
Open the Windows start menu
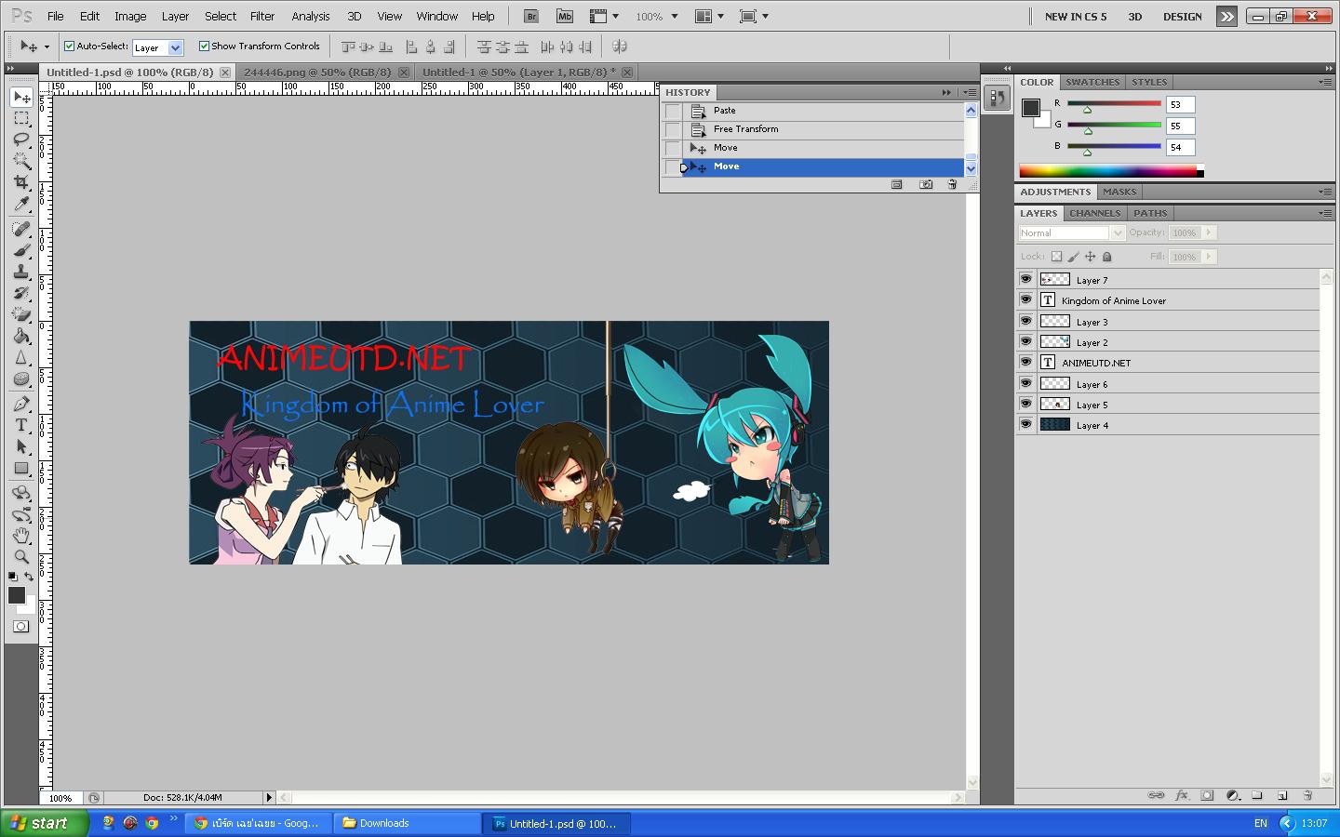(x=45, y=823)
